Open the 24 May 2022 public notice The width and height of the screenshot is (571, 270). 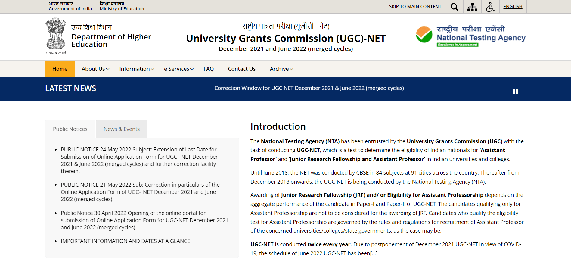139,160
